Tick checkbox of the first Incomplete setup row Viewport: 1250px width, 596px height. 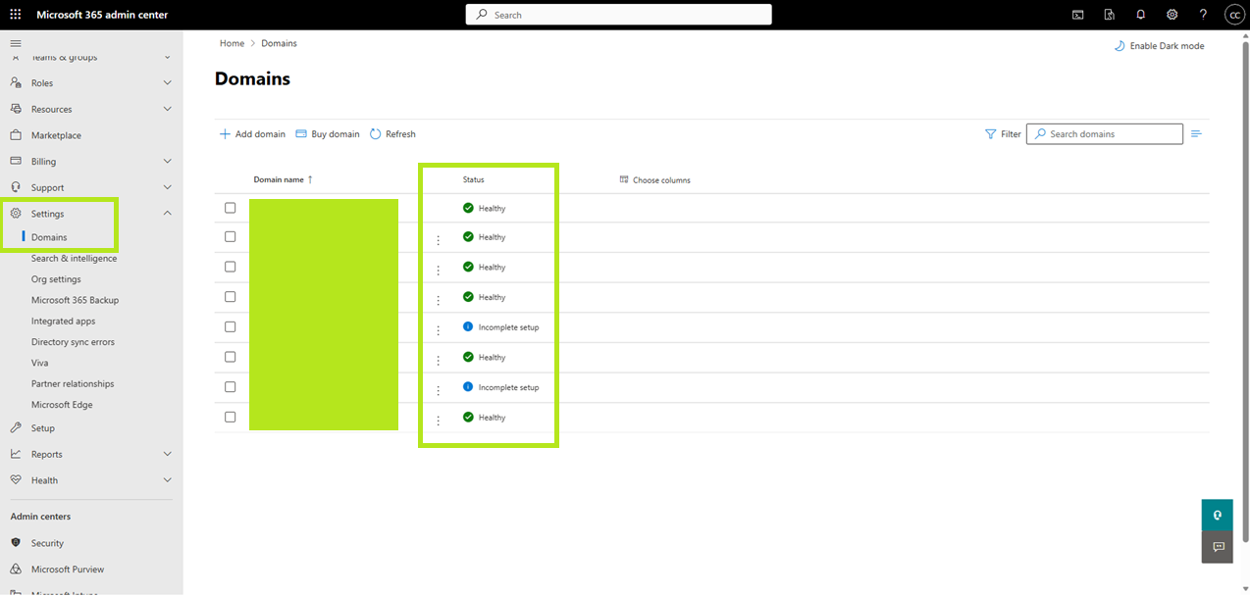tap(231, 326)
